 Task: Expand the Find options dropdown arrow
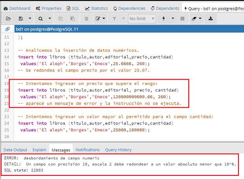tap(50, 19)
